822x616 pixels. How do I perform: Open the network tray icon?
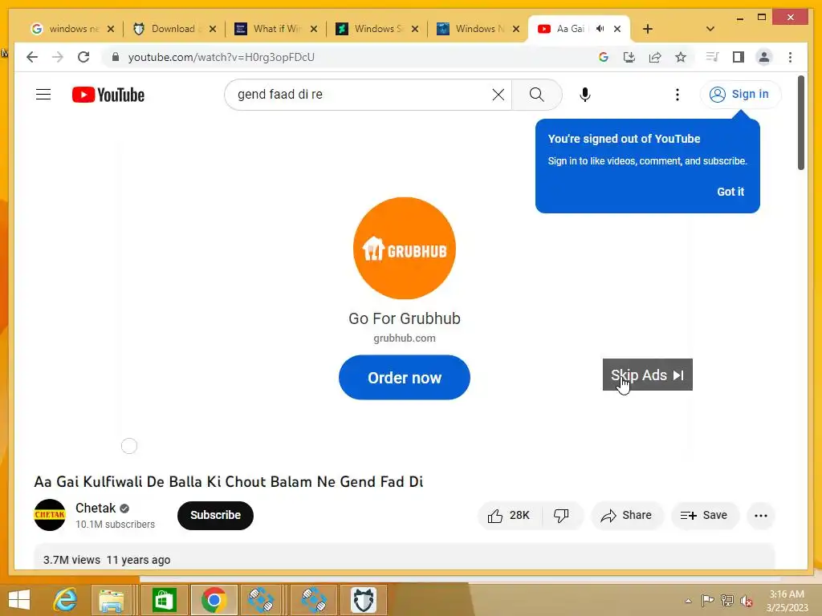click(727, 600)
